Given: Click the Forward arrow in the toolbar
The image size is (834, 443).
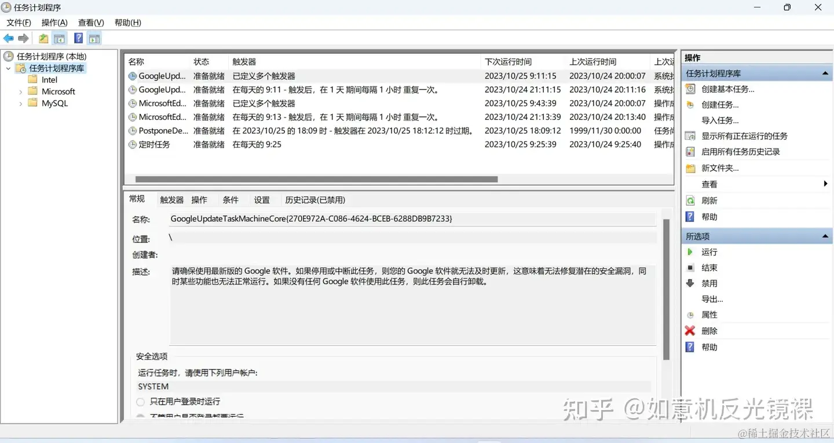Looking at the screenshot, I should [23, 39].
